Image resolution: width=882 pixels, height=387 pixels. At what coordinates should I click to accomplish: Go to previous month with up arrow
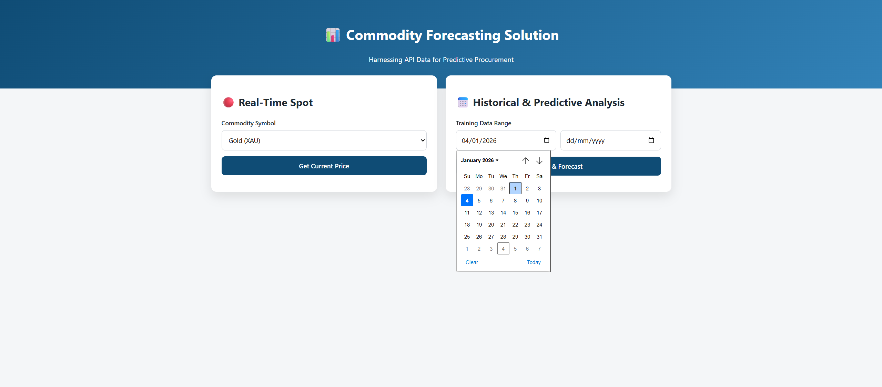pos(525,161)
